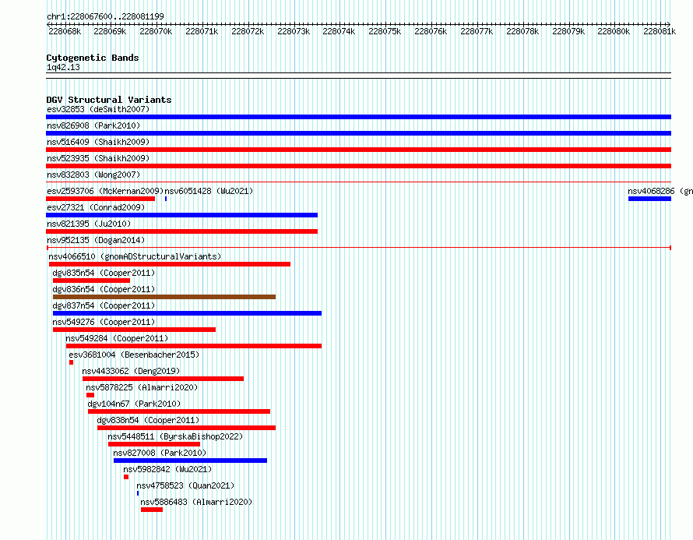The height and width of the screenshot is (540, 693).
Task: Click the blue bar under nsv4068286
Action: 649,199
